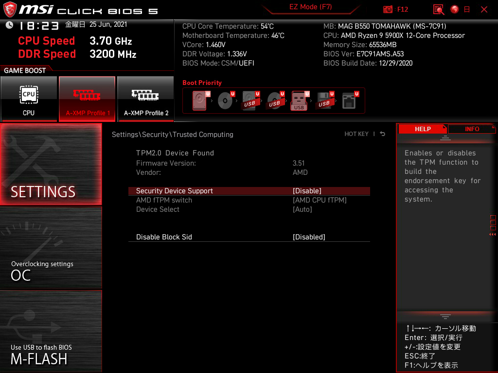Toggle A-XMP Profile 1
Image resolution: width=498 pixels, height=373 pixels.
(x=87, y=99)
